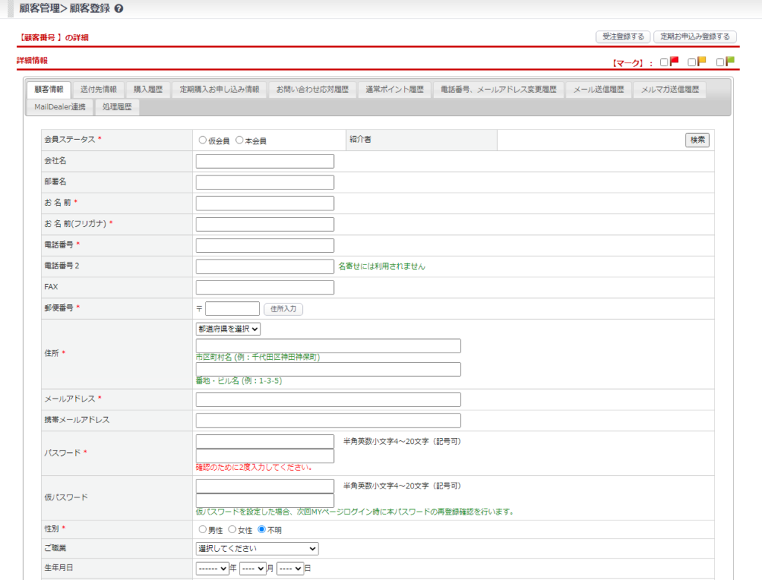
Task: Open the 購入履歴 tab
Action: [148, 89]
